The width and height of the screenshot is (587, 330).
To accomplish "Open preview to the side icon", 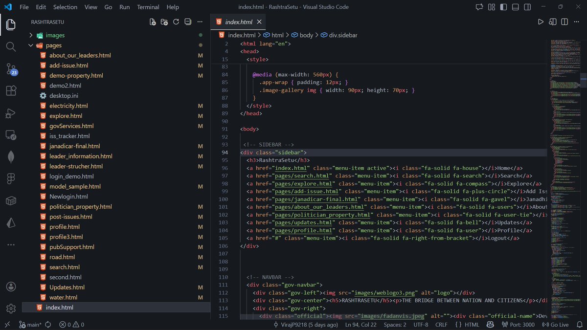I will 553,22.
